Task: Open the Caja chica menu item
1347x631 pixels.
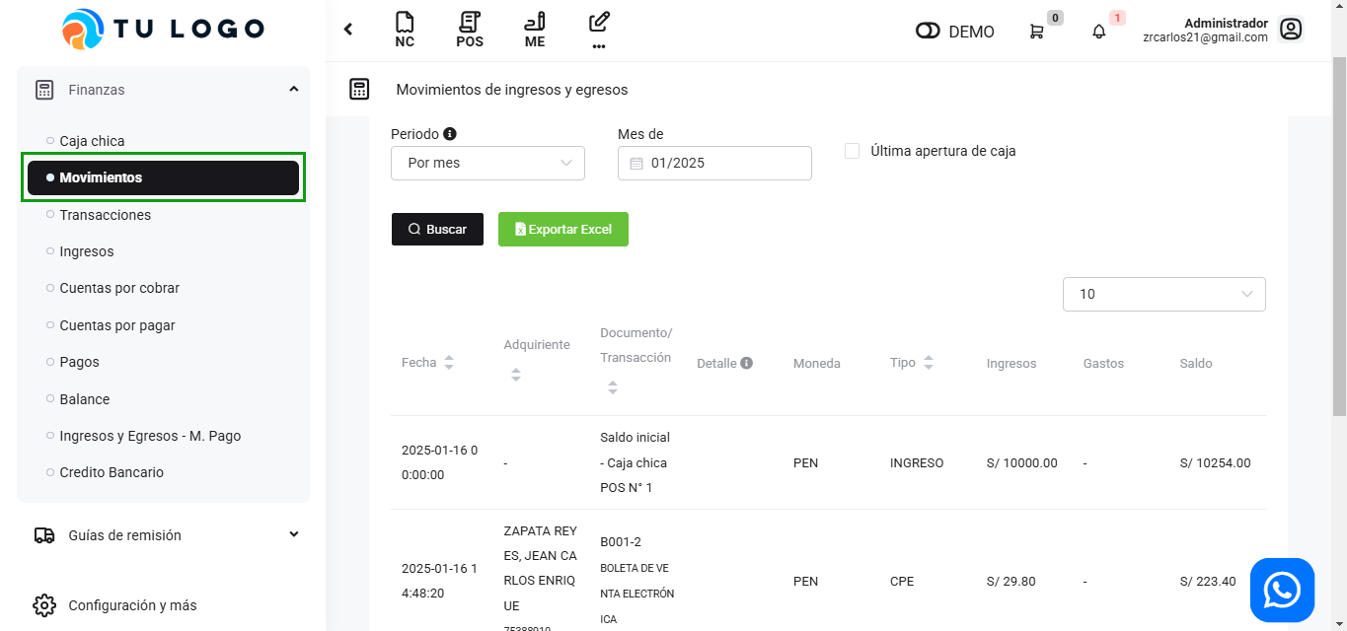Action: coord(92,141)
